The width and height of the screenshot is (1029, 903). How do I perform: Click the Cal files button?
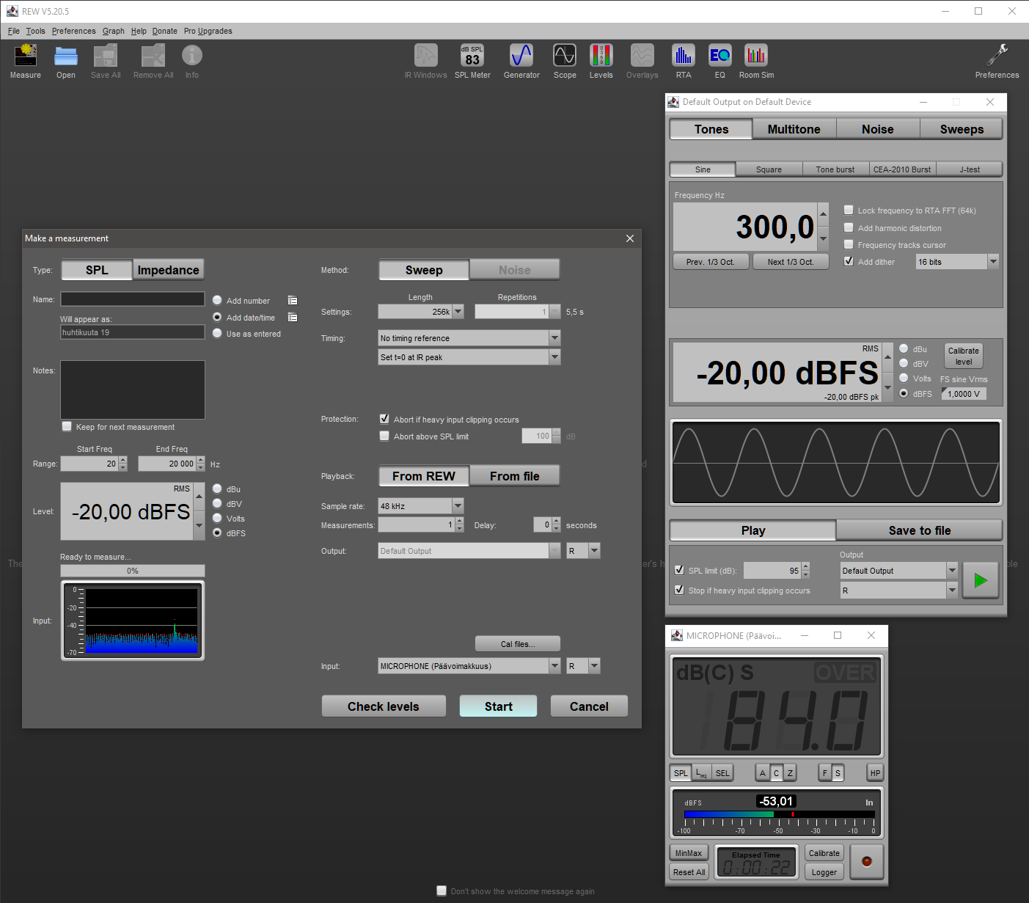point(518,644)
